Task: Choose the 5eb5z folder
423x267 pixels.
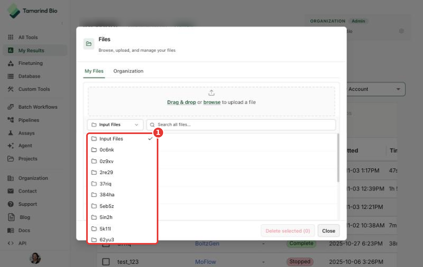Action: pos(122,206)
